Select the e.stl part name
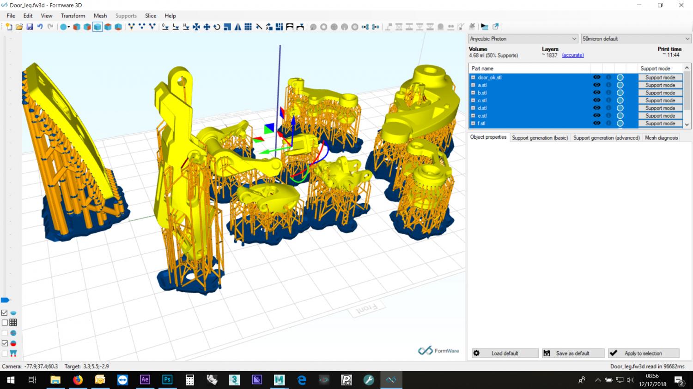This screenshot has width=693, height=389. pos(482,116)
